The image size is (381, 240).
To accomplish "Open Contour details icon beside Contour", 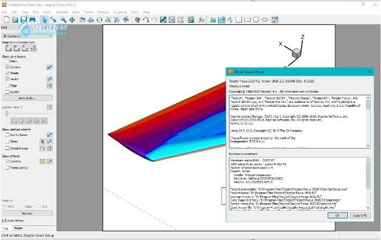I will pyautogui.click(x=50, y=67).
